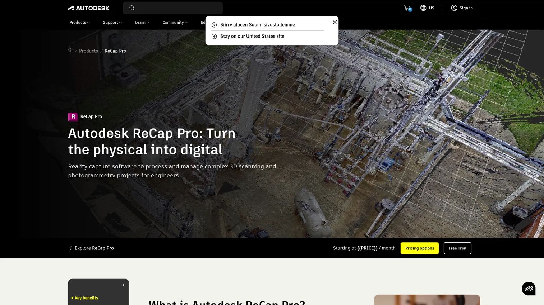The image size is (544, 305).
Task: Expand the Support menu
Action: (112, 22)
